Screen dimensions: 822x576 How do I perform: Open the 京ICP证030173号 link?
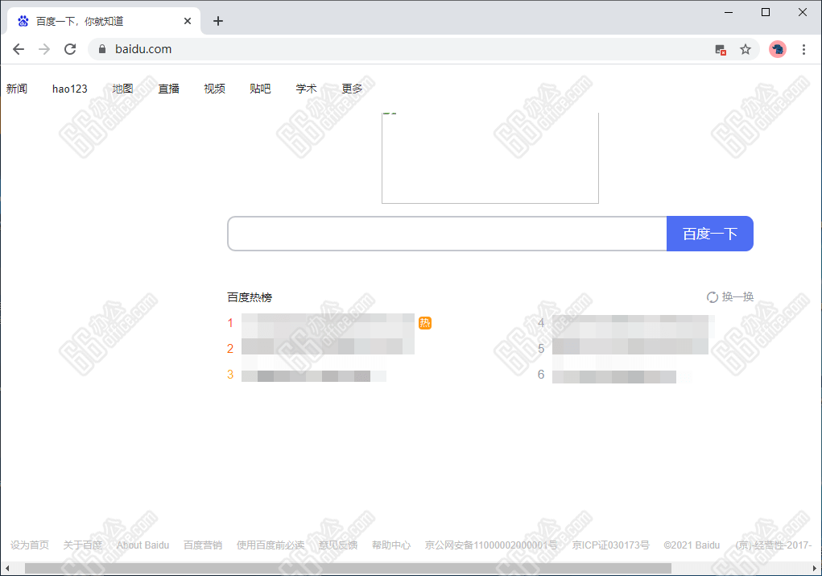611,545
